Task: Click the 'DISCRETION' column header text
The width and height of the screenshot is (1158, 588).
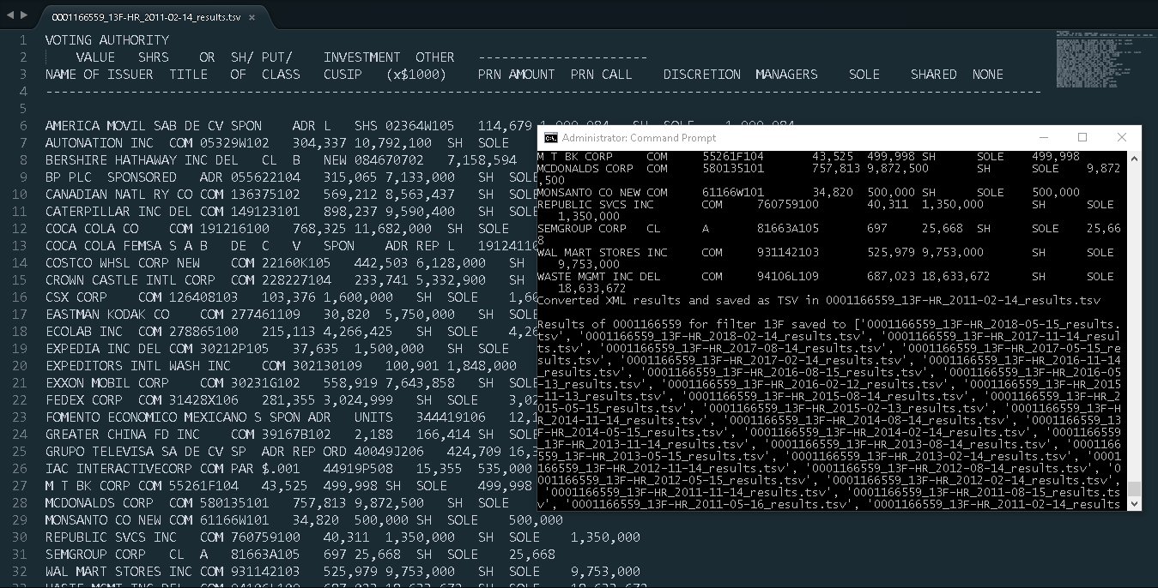Action: tap(702, 75)
